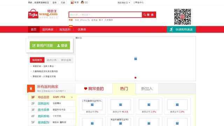The width and height of the screenshot is (224, 126).
Task: Open second merchant card in second row
Action: tap(120, 121)
